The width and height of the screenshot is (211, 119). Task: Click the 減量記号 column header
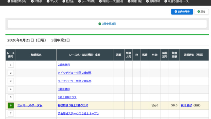(x=165, y=55)
